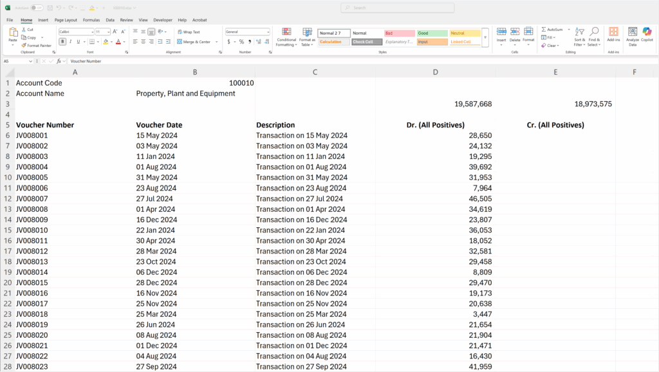
Task: Open Conditional Formatting options
Action: click(x=286, y=37)
